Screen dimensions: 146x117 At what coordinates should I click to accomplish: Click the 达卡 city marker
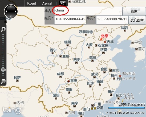click(x=15, y=103)
